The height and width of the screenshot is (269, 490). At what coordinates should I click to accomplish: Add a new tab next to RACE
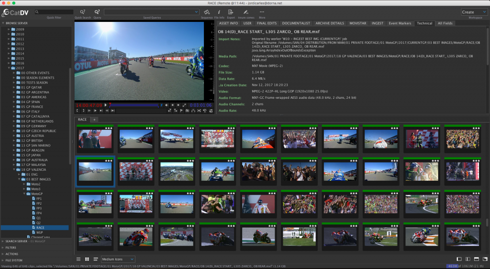(94, 120)
